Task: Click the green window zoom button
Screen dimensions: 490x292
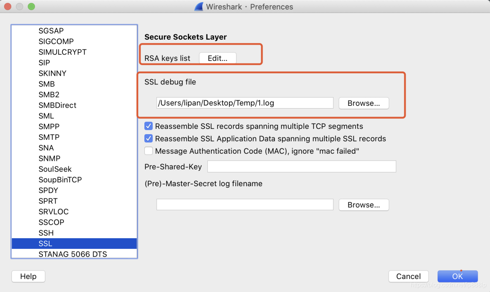Action: (x=31, y=6)
